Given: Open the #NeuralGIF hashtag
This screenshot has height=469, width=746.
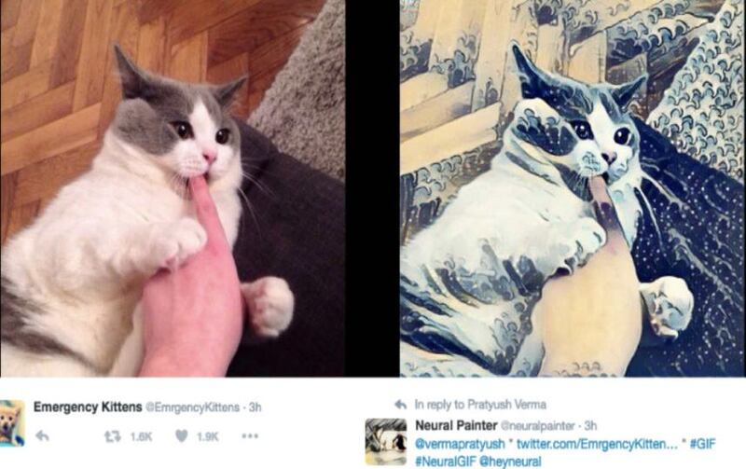Looking at the screenshot, I should (445, 462).
